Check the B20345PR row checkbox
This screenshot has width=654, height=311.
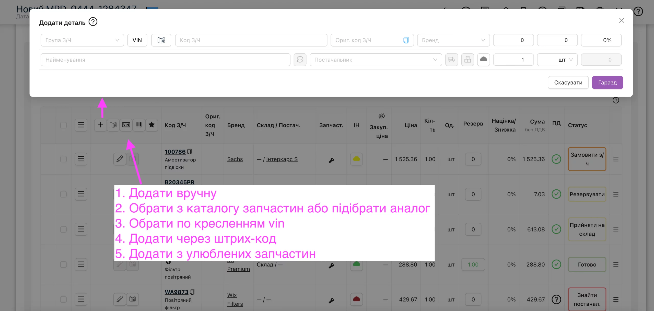point(63,194)
